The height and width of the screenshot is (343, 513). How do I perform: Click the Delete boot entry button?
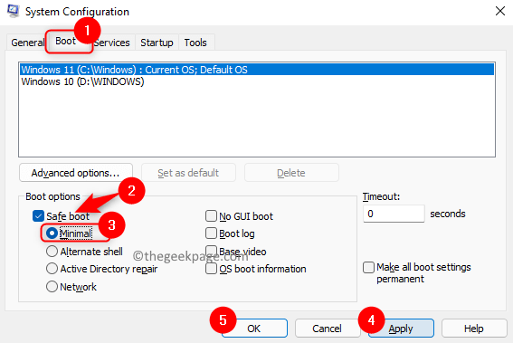[x=291, y=173]
